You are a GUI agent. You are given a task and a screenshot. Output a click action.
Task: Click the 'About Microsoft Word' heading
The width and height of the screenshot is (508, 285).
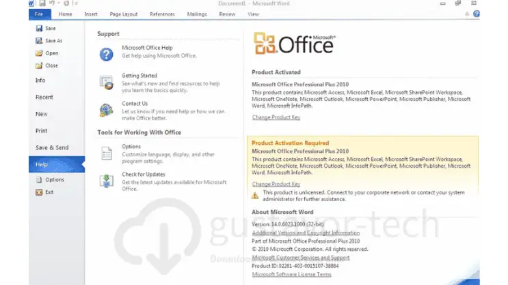coord(282,212)
